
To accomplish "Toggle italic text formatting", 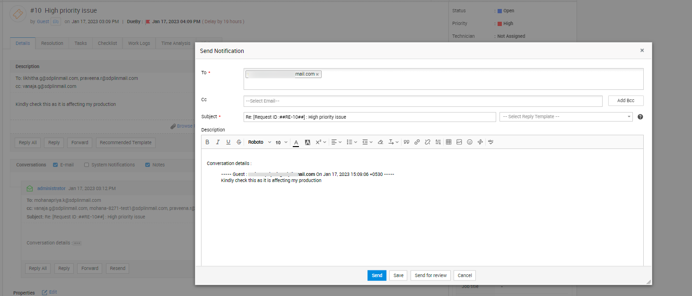I will coord(218,142).
